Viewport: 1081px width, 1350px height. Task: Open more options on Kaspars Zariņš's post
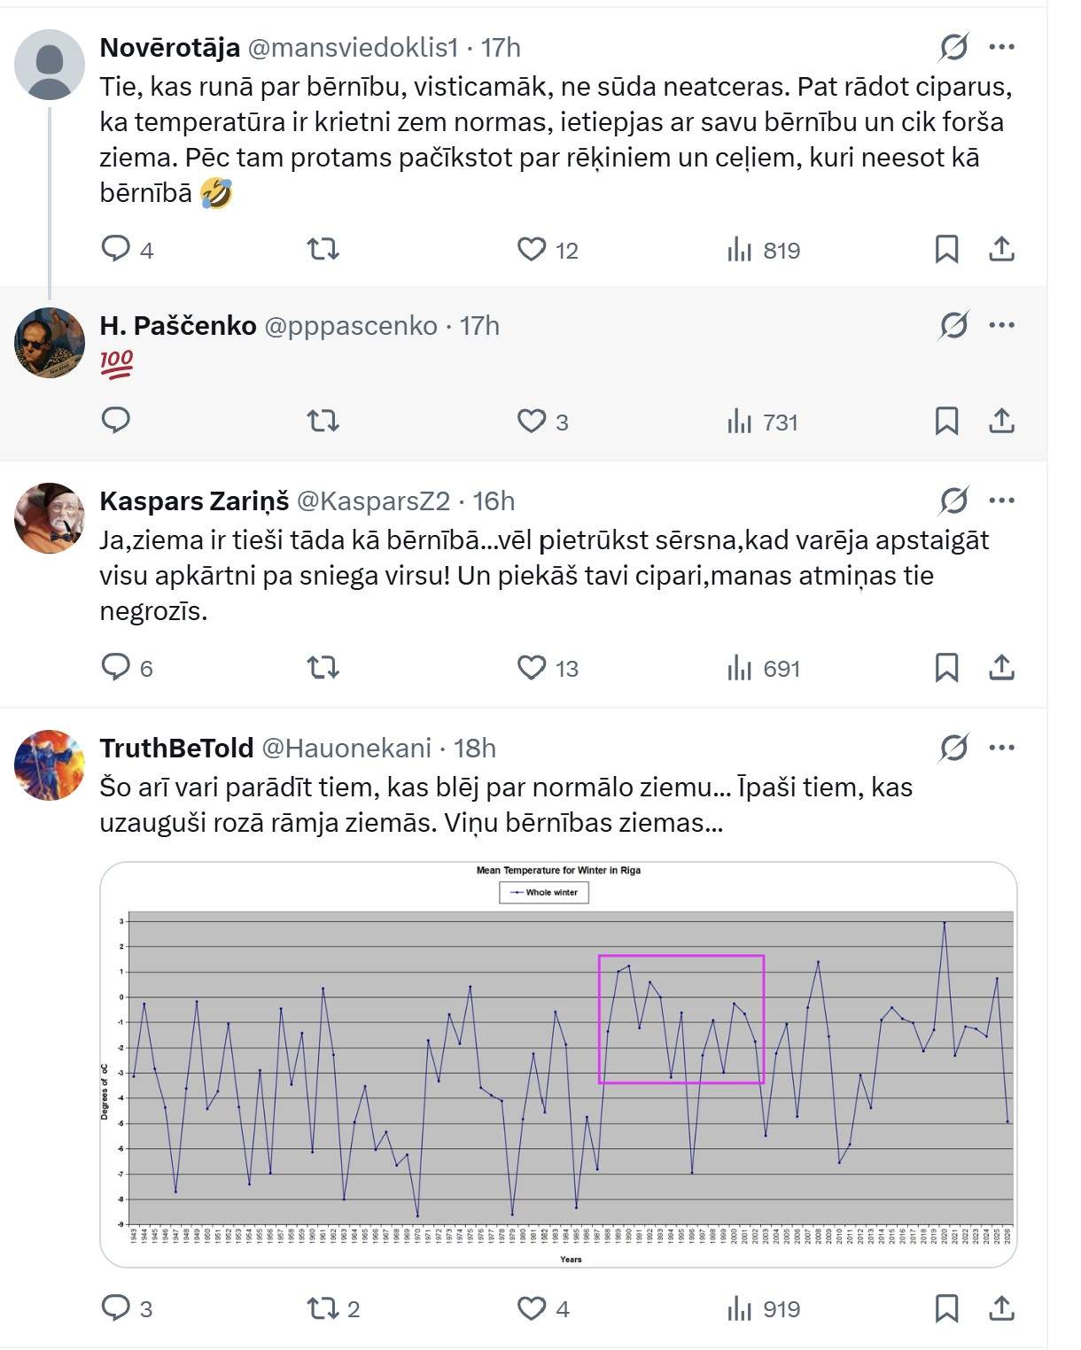[1001, 500]
